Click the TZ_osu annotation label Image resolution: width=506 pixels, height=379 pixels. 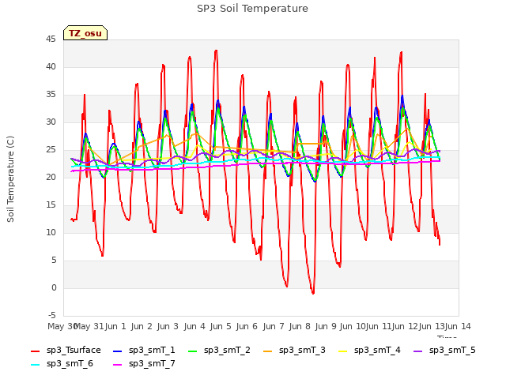tap(85, 33)
